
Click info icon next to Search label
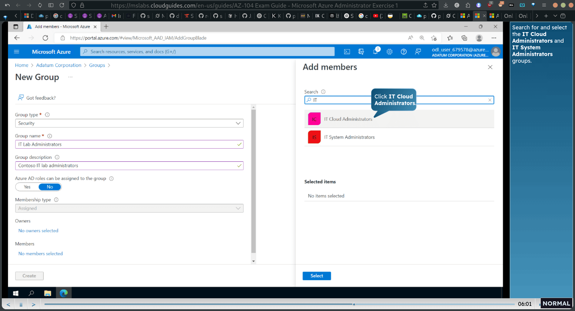(x=323, y=92)
